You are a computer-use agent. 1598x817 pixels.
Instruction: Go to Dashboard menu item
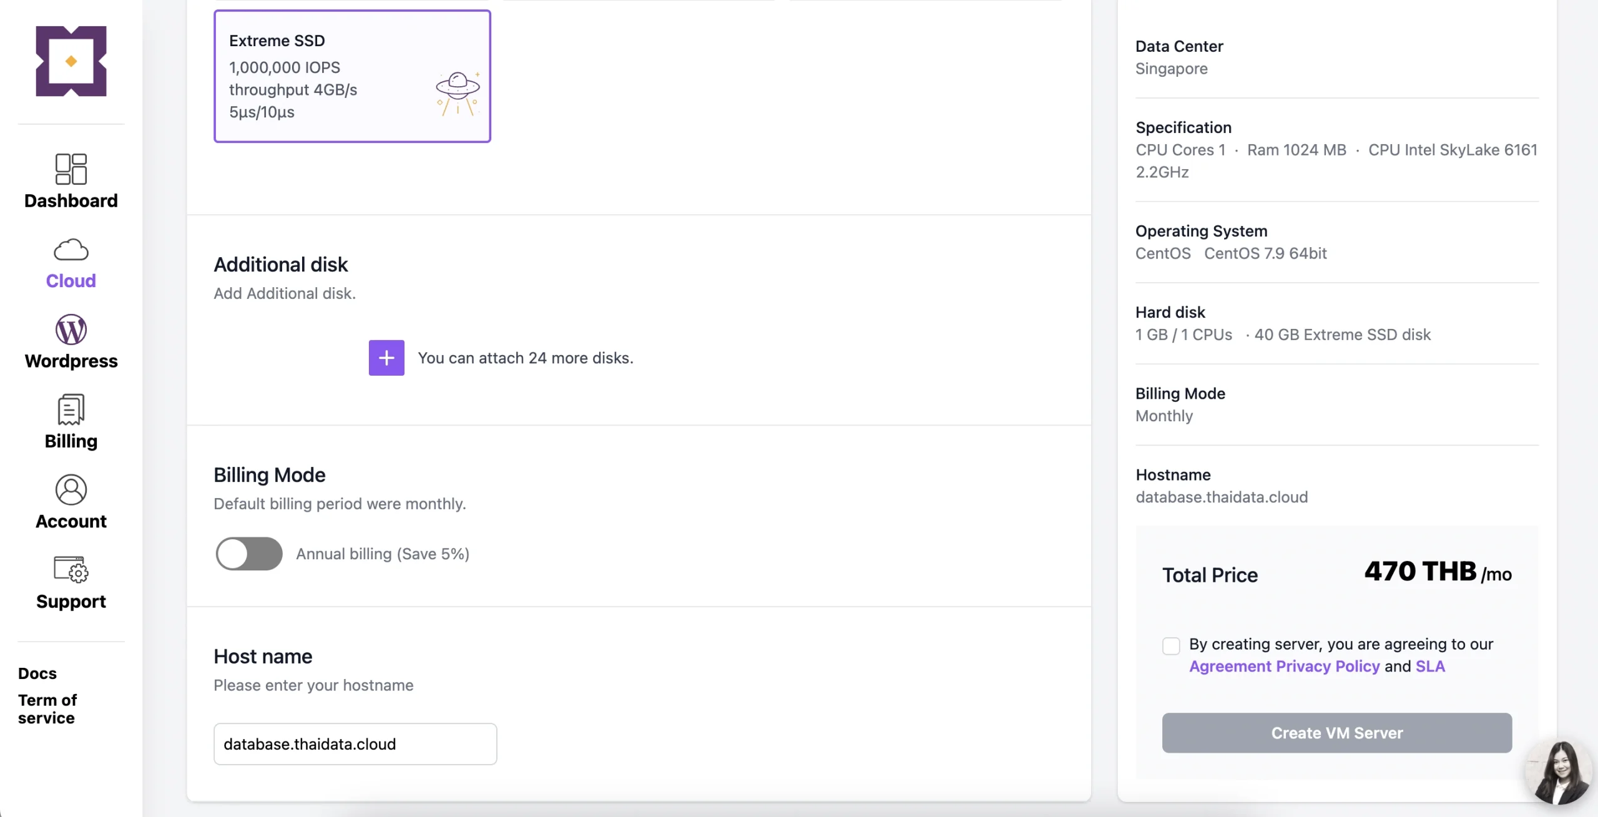point(71,201)
